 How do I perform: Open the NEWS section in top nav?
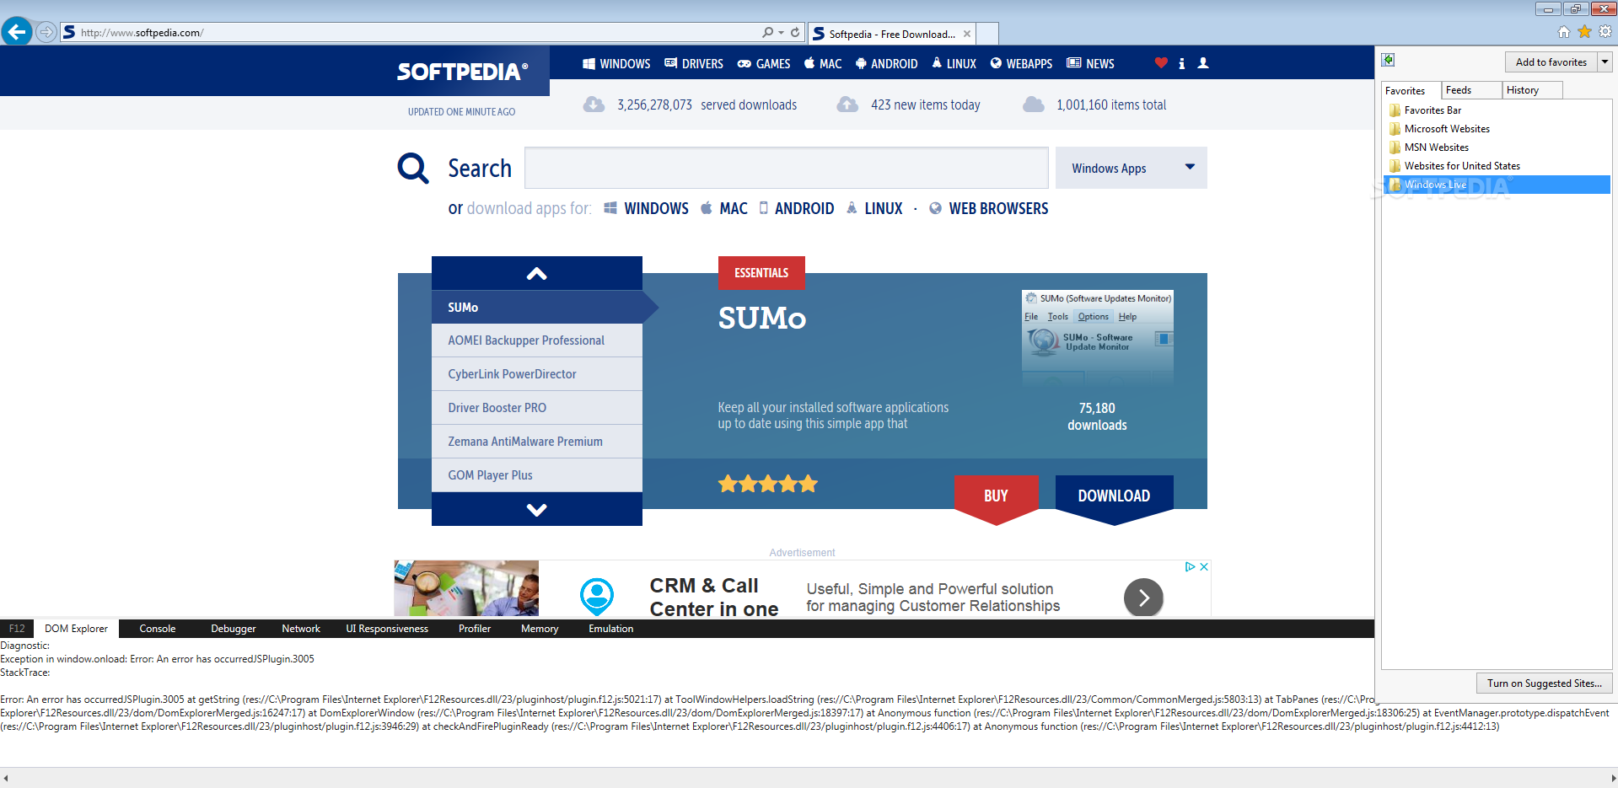(1091, 63)
